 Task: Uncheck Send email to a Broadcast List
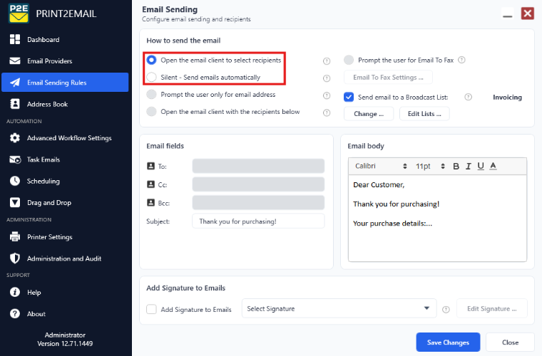(349, 97)
